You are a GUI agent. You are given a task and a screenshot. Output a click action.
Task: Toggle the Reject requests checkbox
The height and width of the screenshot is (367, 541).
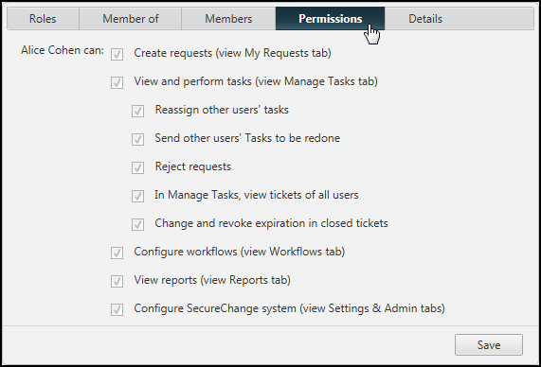coord(137,167)
